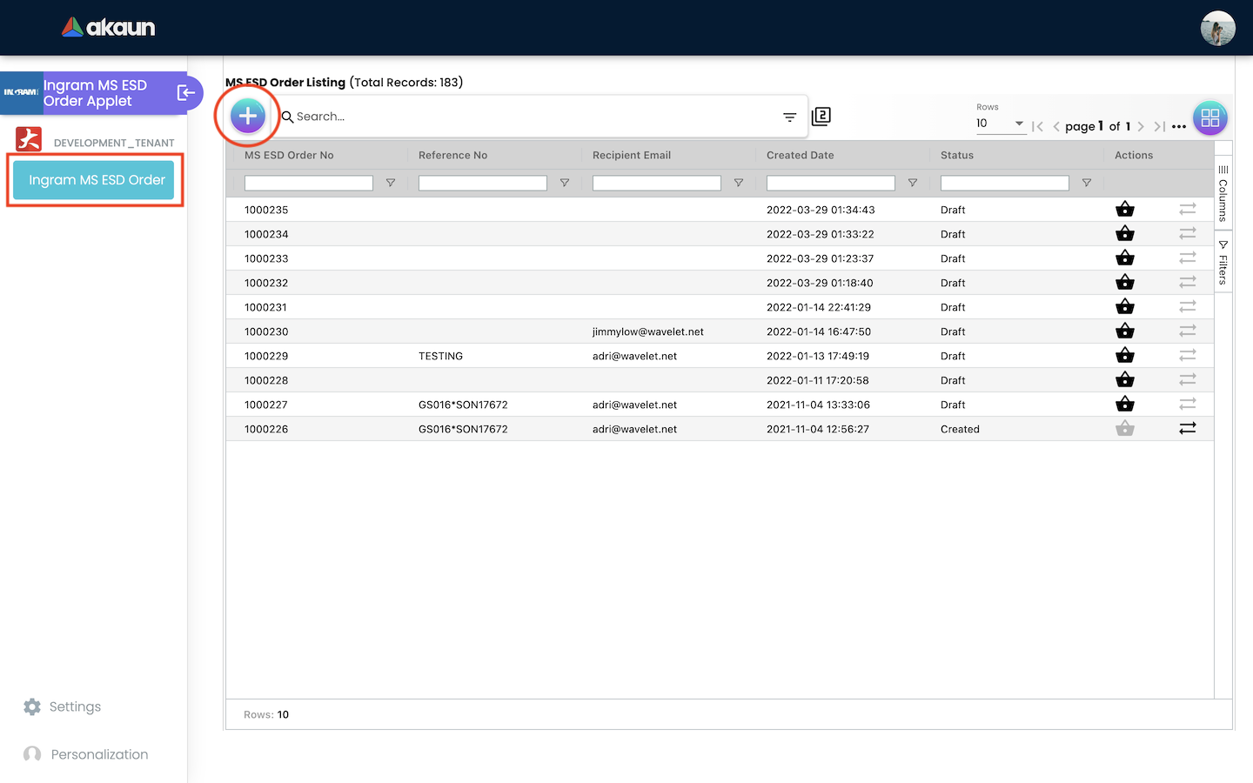
Task: Click the exit applet icon in sidebar
Action: (186, 93)
